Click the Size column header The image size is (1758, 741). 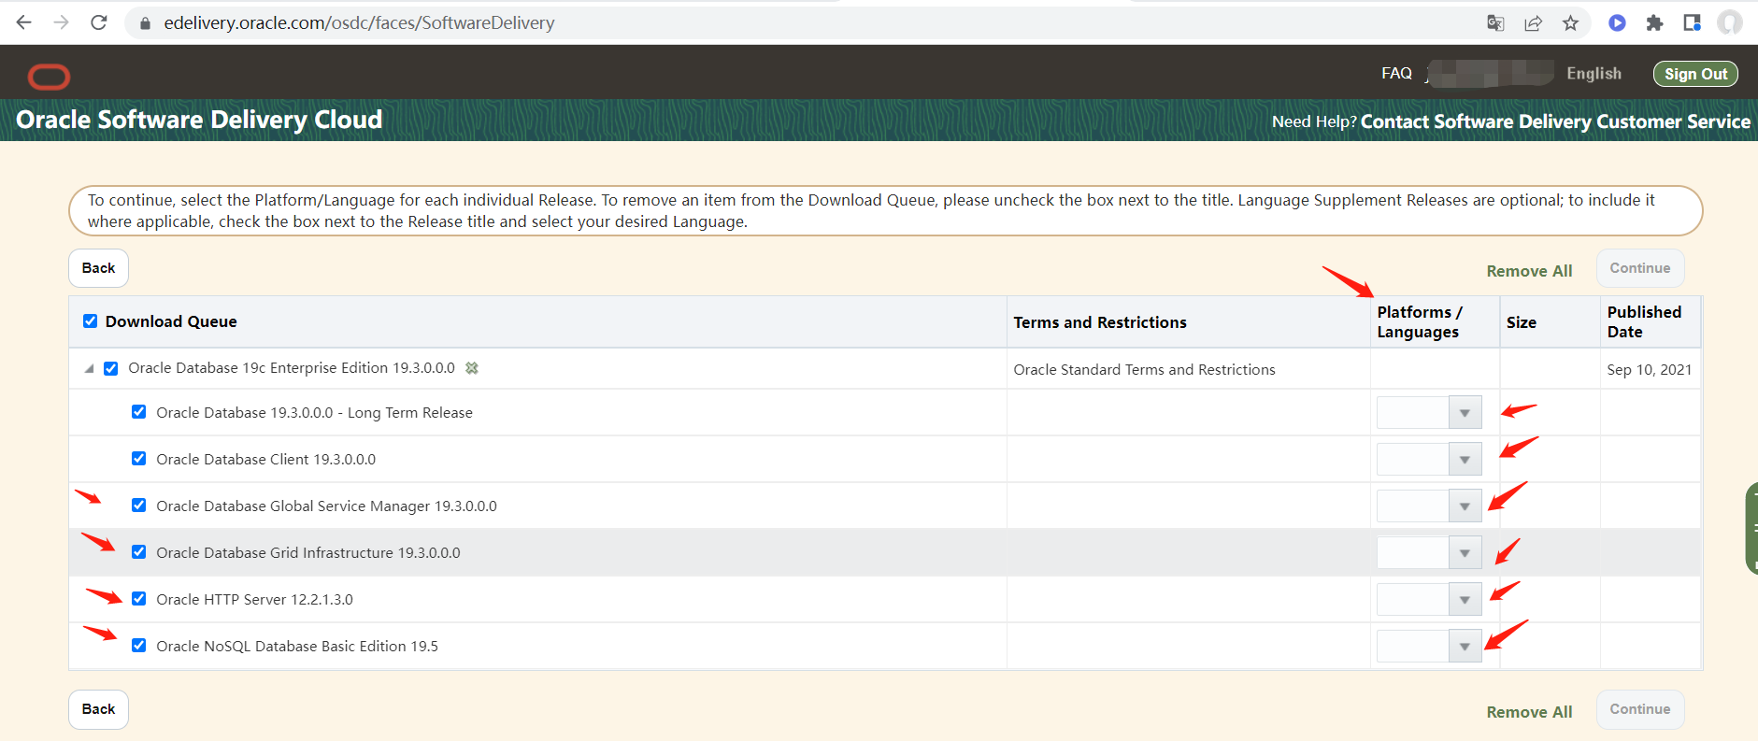[x=1522, y=322]
